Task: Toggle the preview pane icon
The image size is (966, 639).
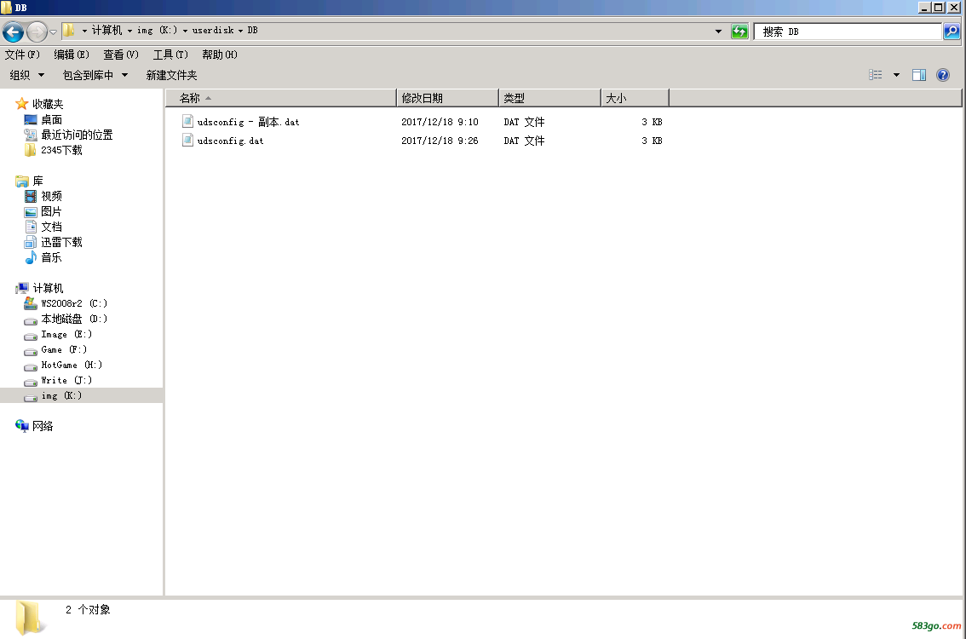Action: click(918, 75)
